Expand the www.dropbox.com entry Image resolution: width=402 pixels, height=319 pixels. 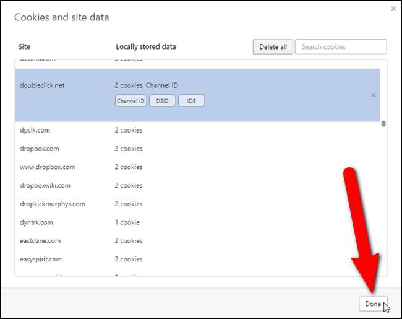click(x=47, y=167)
